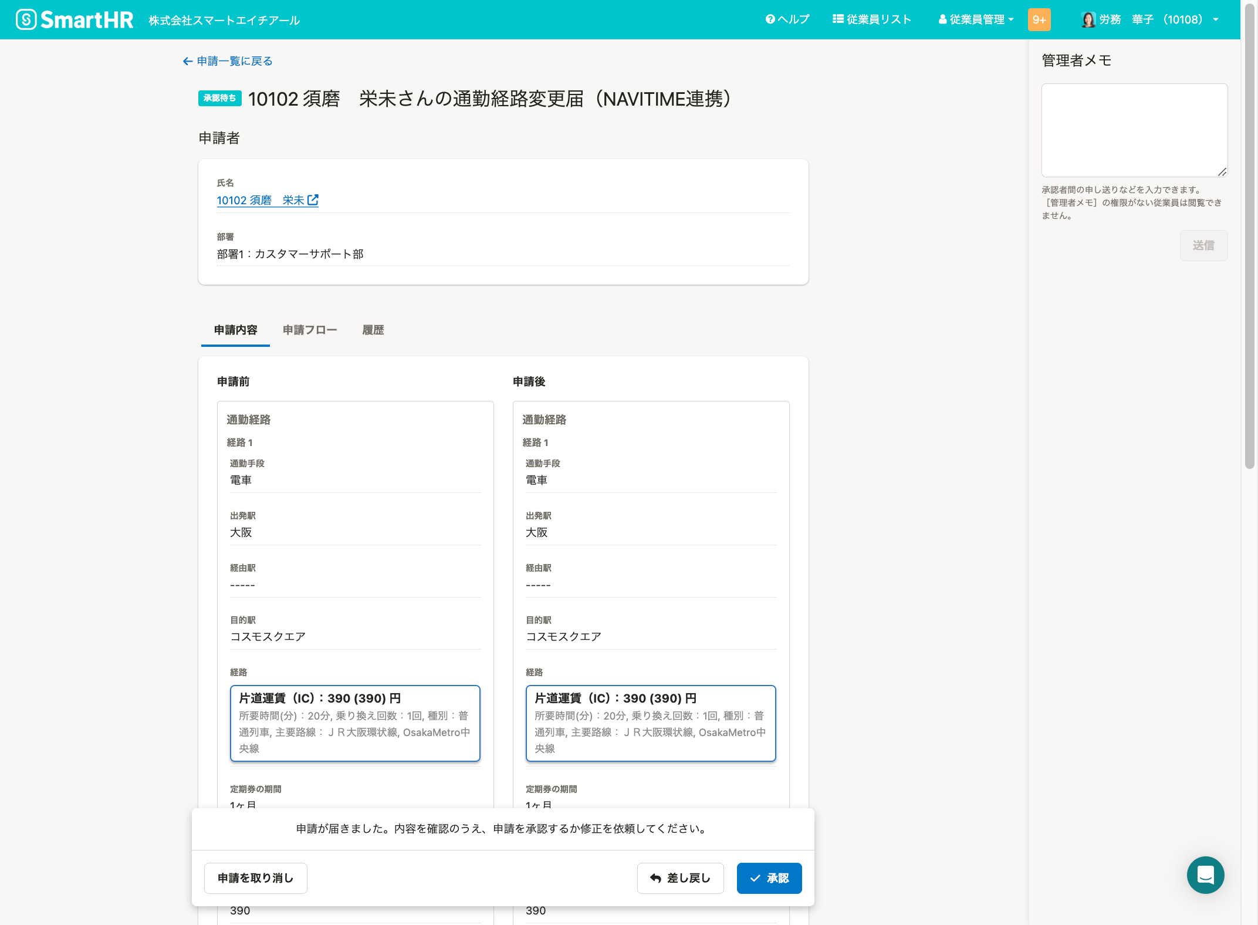Click the 差し戻し button
Screen dimensions: 1258x925
pos(681,878)
